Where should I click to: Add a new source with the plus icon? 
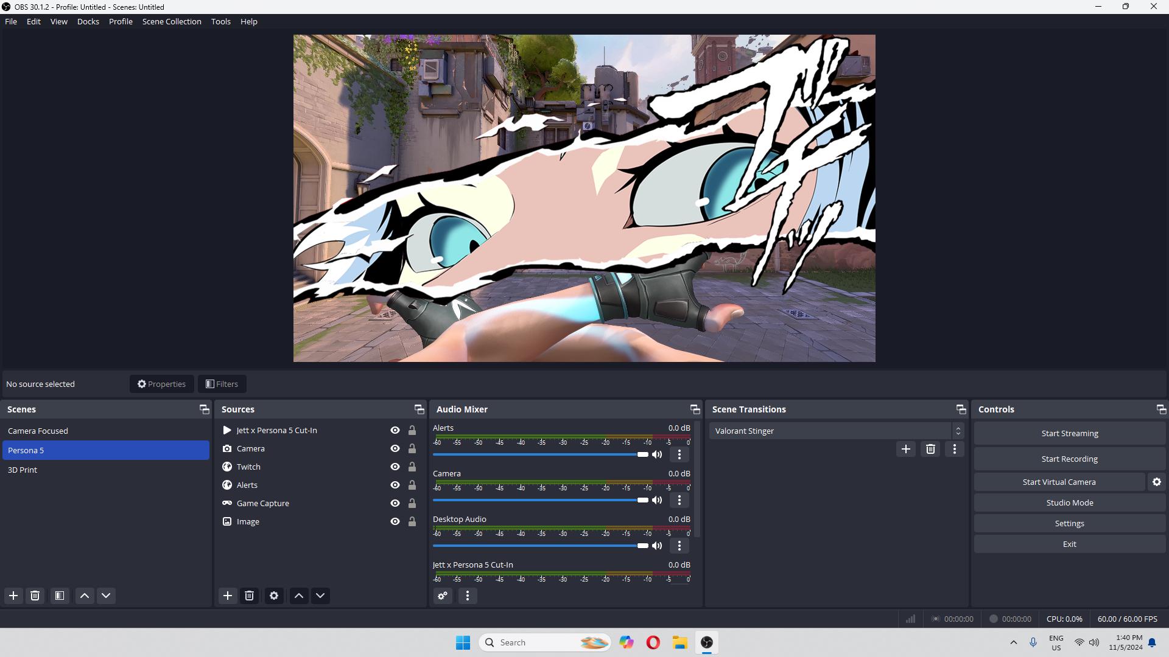(228, 596)
